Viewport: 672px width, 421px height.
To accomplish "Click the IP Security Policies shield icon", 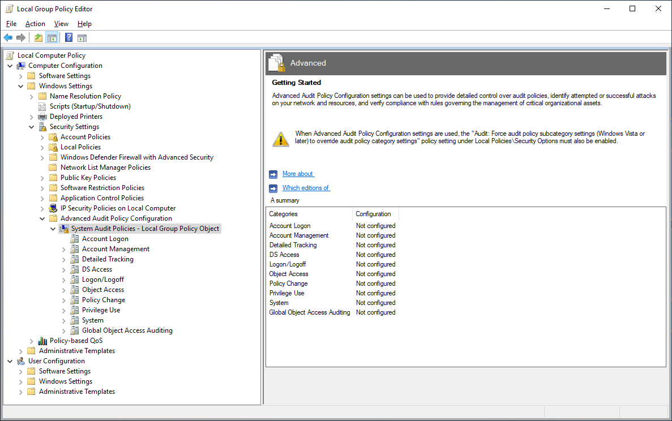I will [x=53, y=208].
